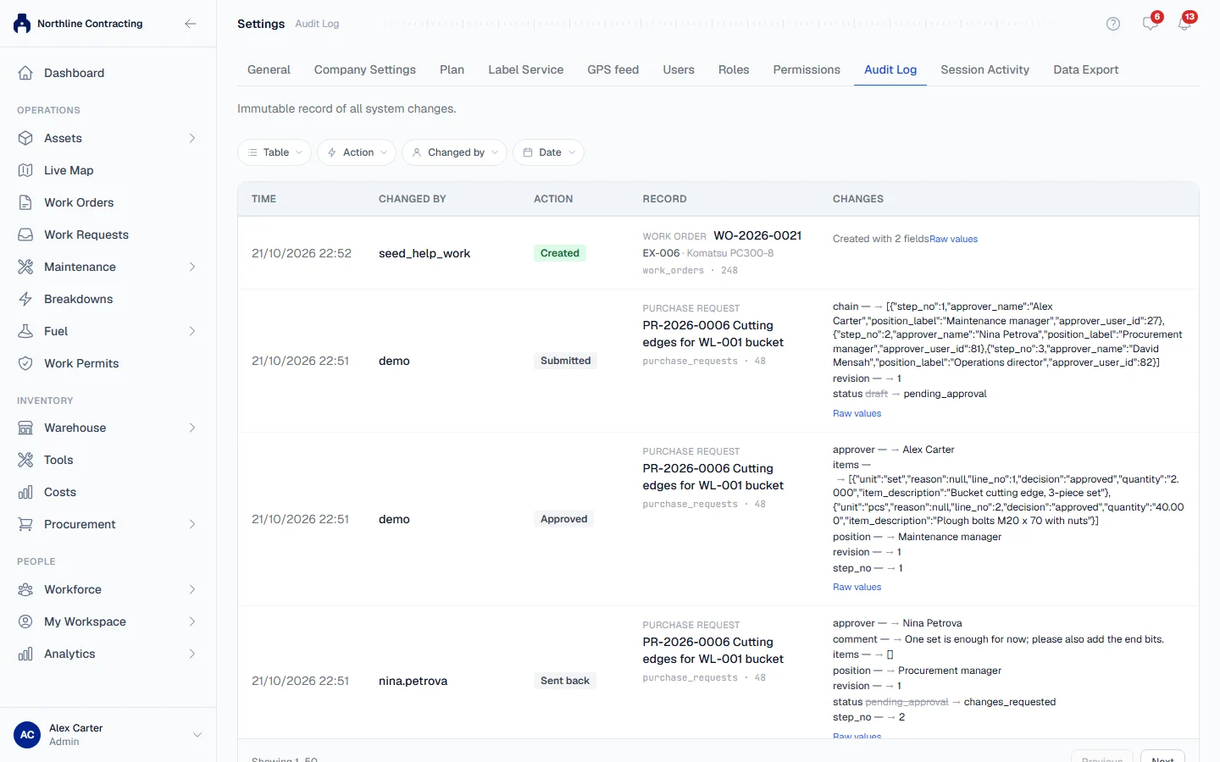The image size is (1220, 762).
Task: Click the seed_help_work changed-by cell
Action: pos(424,253)
